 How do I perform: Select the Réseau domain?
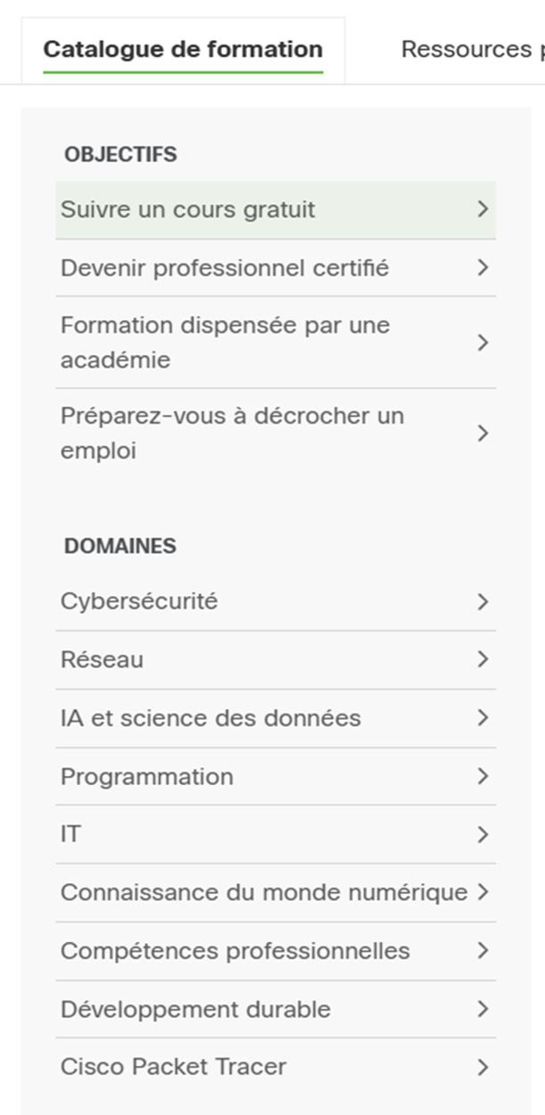click(x=98, y=659)
